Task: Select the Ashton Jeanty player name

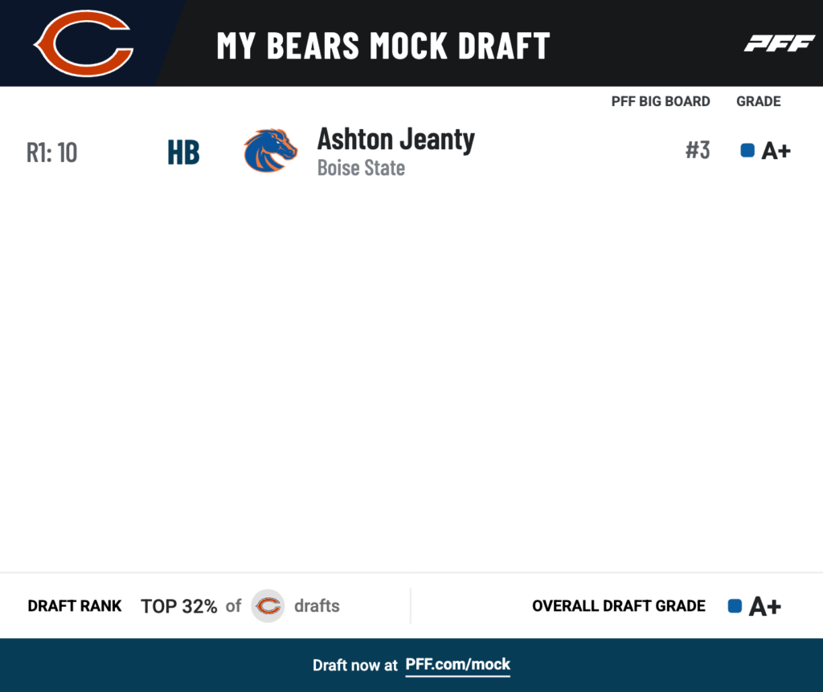Action: click(x=395, y=140)
